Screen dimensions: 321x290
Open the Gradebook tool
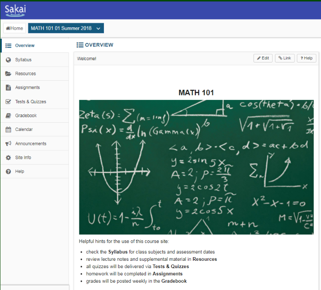[x=35, y=116]
